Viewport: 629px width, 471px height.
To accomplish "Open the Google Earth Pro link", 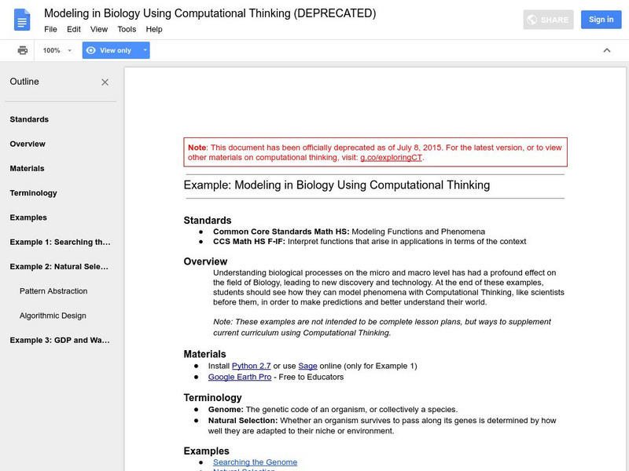I will point(239,377).
